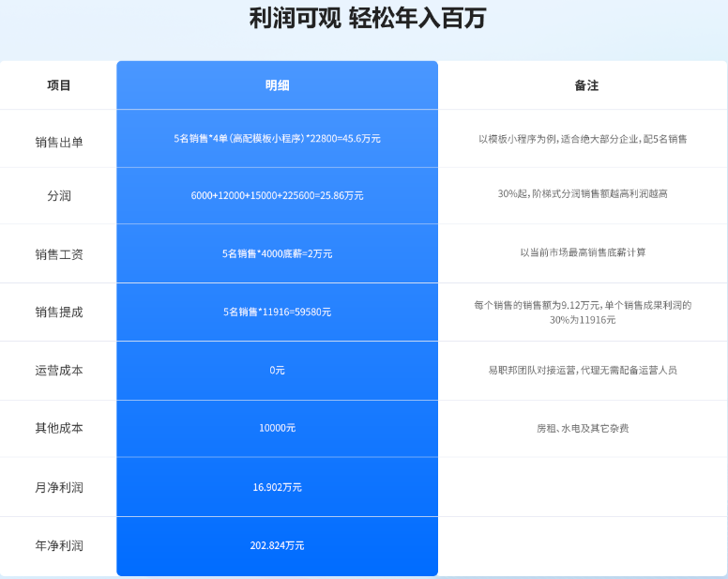Click the 25.86万元 profit share detail
This screenshot has height=579, width=728.
pos(277,195)
